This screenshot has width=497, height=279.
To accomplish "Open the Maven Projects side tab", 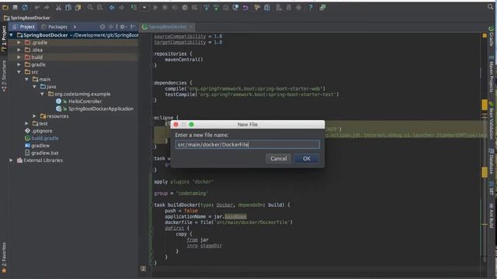I will [x=491, y=75].
